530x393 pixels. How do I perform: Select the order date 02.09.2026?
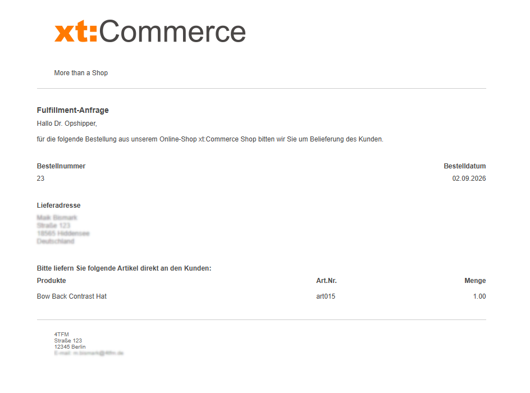click(469, 179)
